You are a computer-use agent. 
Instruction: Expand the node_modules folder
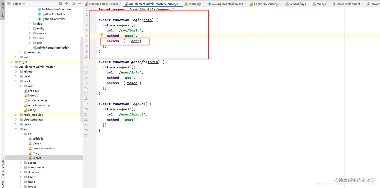(16, 115)
